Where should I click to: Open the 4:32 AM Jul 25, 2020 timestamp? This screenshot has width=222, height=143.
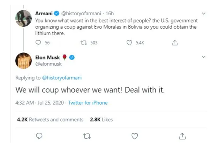tap(39, 103)
